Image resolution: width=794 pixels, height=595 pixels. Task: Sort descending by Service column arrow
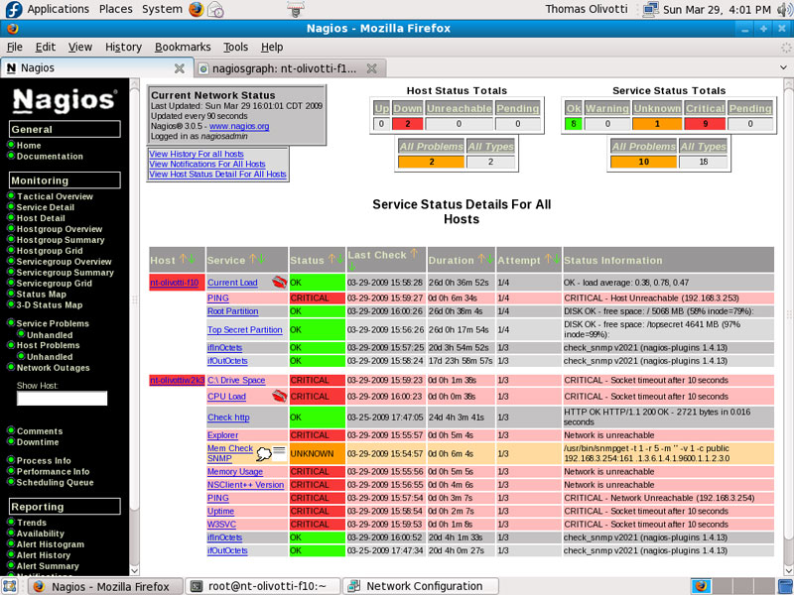(261, 260)
